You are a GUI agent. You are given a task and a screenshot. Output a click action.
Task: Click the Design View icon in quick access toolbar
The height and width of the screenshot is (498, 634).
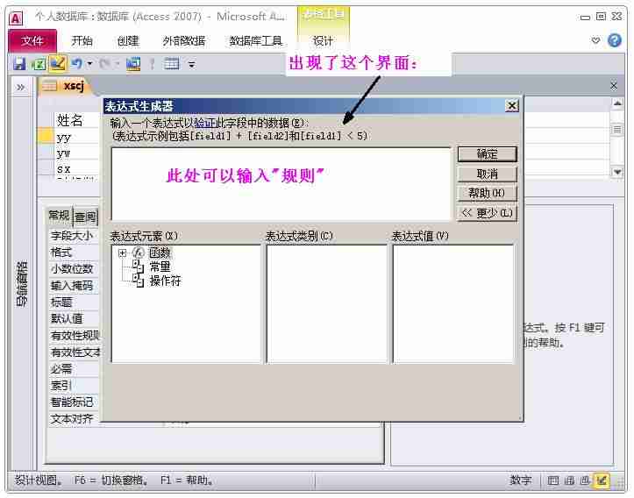[x=57, y=63]
